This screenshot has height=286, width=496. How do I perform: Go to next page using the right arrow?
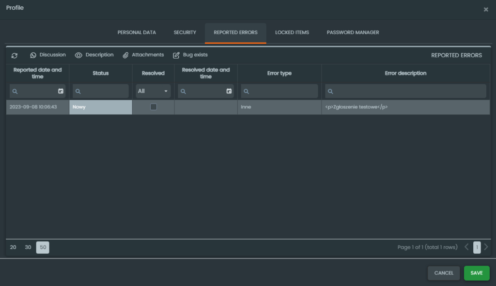point(486,247)
